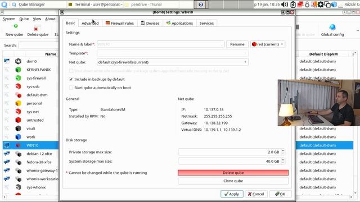Open the About menu in Qube Manager

pos(50,19)
